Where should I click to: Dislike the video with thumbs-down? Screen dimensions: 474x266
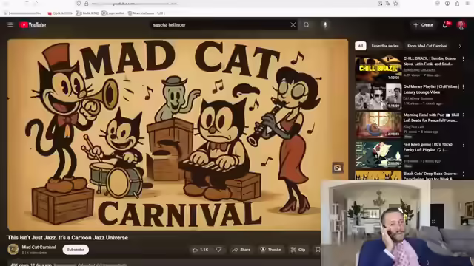(x=218, y=250)
